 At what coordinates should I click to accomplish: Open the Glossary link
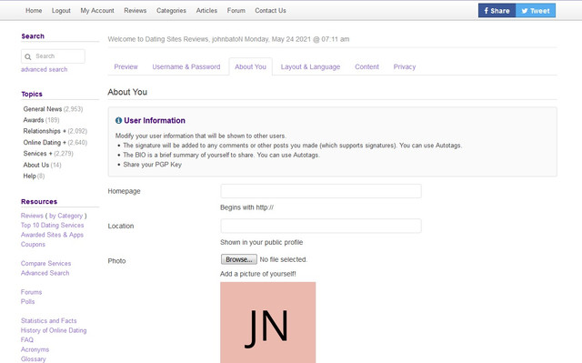click(34, 359)
